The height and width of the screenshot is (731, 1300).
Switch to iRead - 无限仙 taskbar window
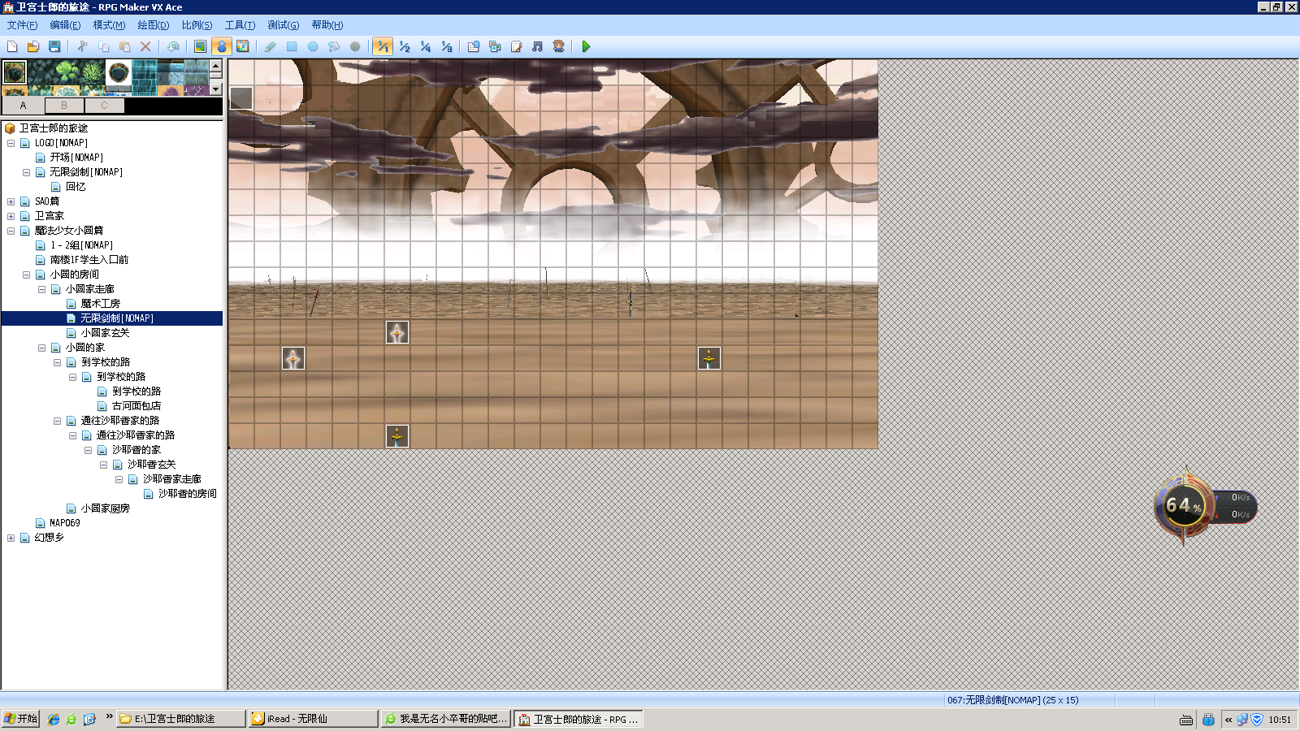click(x=313, y=719)
